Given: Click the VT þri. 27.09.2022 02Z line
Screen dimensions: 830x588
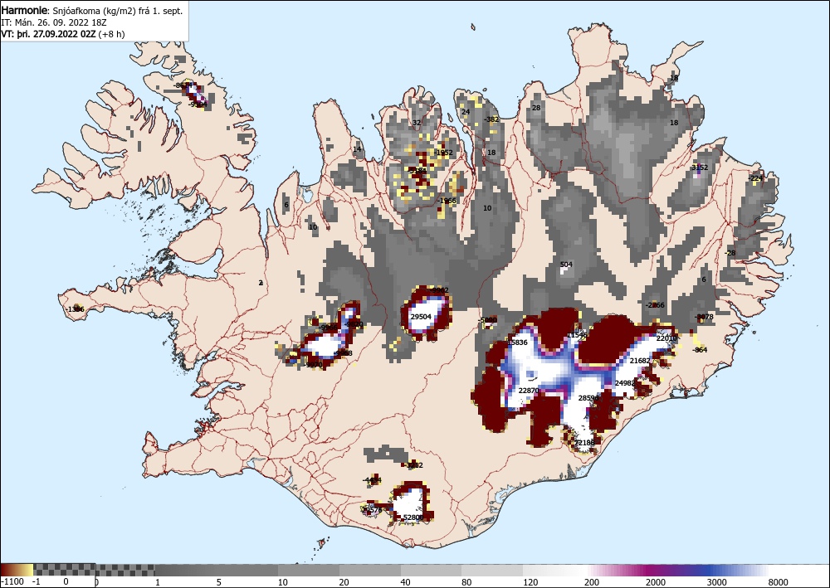Looking at the screenshot, I should click(63, 34).
